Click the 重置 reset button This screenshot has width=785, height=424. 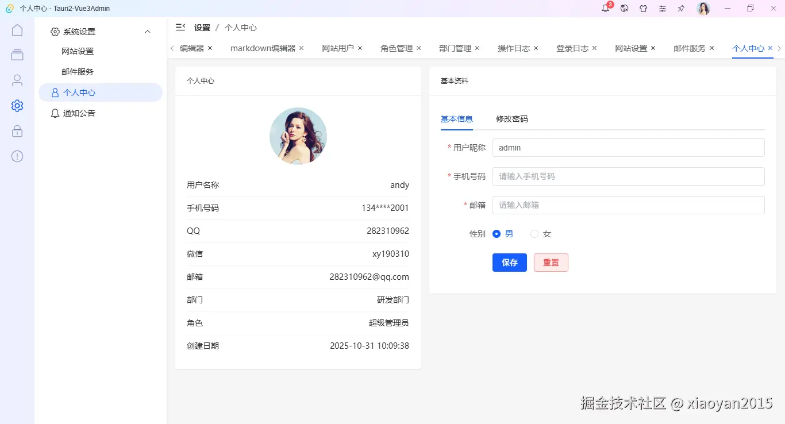(551, 263)
